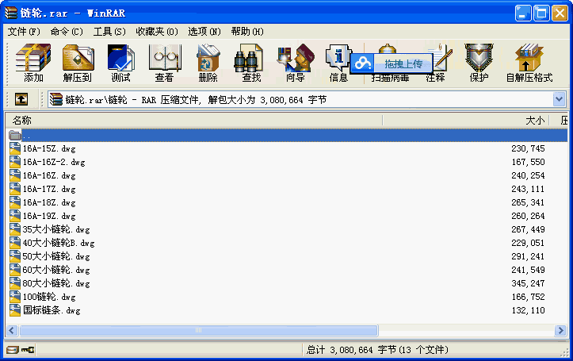Viewport: 573px width, 361px height.
Task: Click the file icon of 16A-15Z.dwg
Action: [x=15, y=148]
